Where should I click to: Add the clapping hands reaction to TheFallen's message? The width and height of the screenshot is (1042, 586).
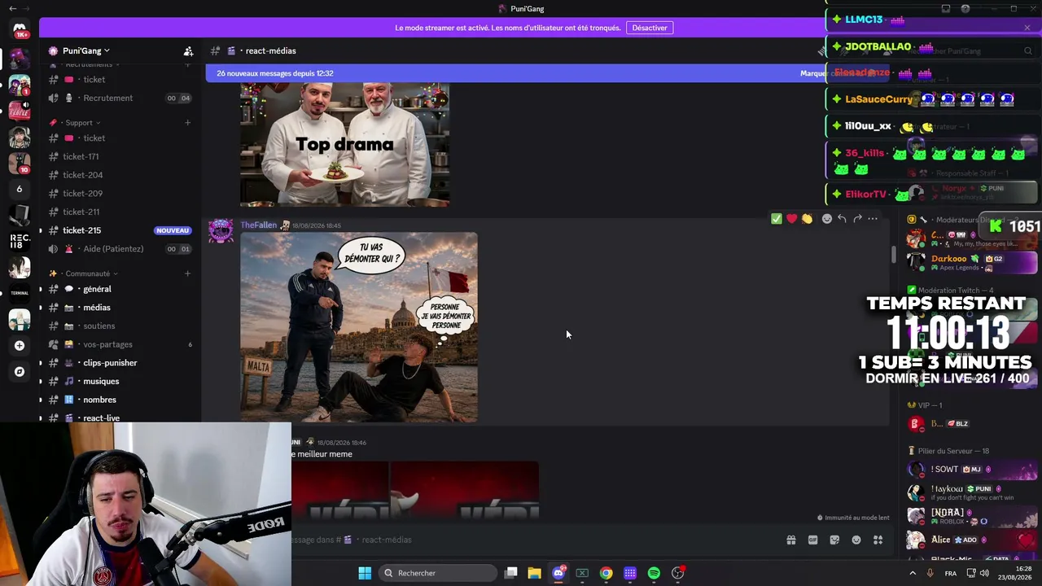[x=807, y=218]
